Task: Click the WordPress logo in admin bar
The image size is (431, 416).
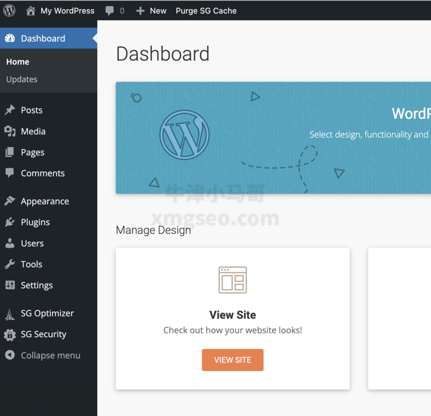Action: (9, 11)
